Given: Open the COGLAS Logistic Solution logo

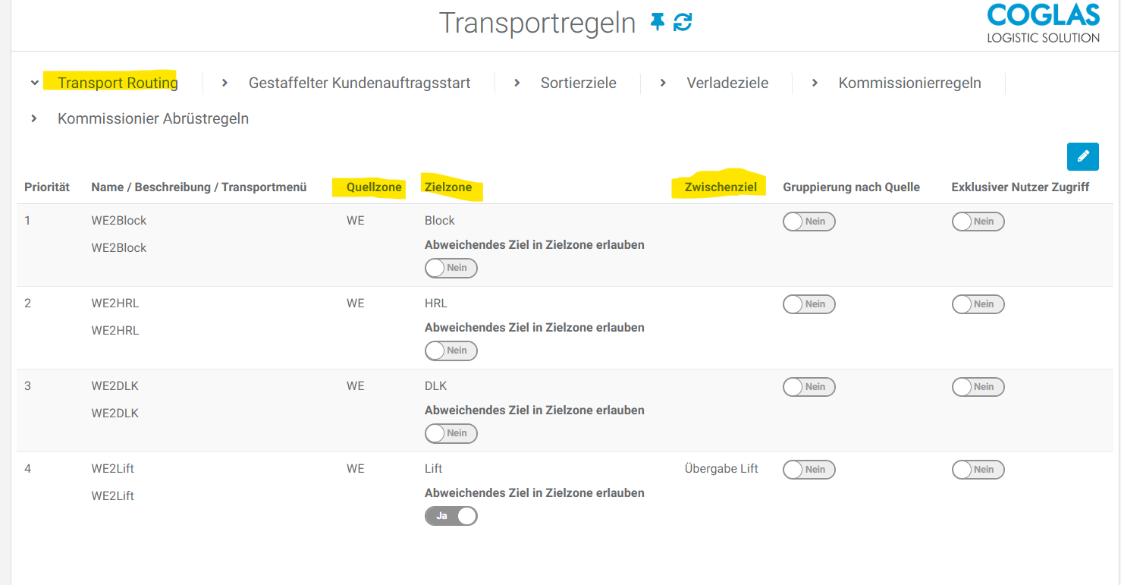Looking at the screenshot, I should 1044,24.
